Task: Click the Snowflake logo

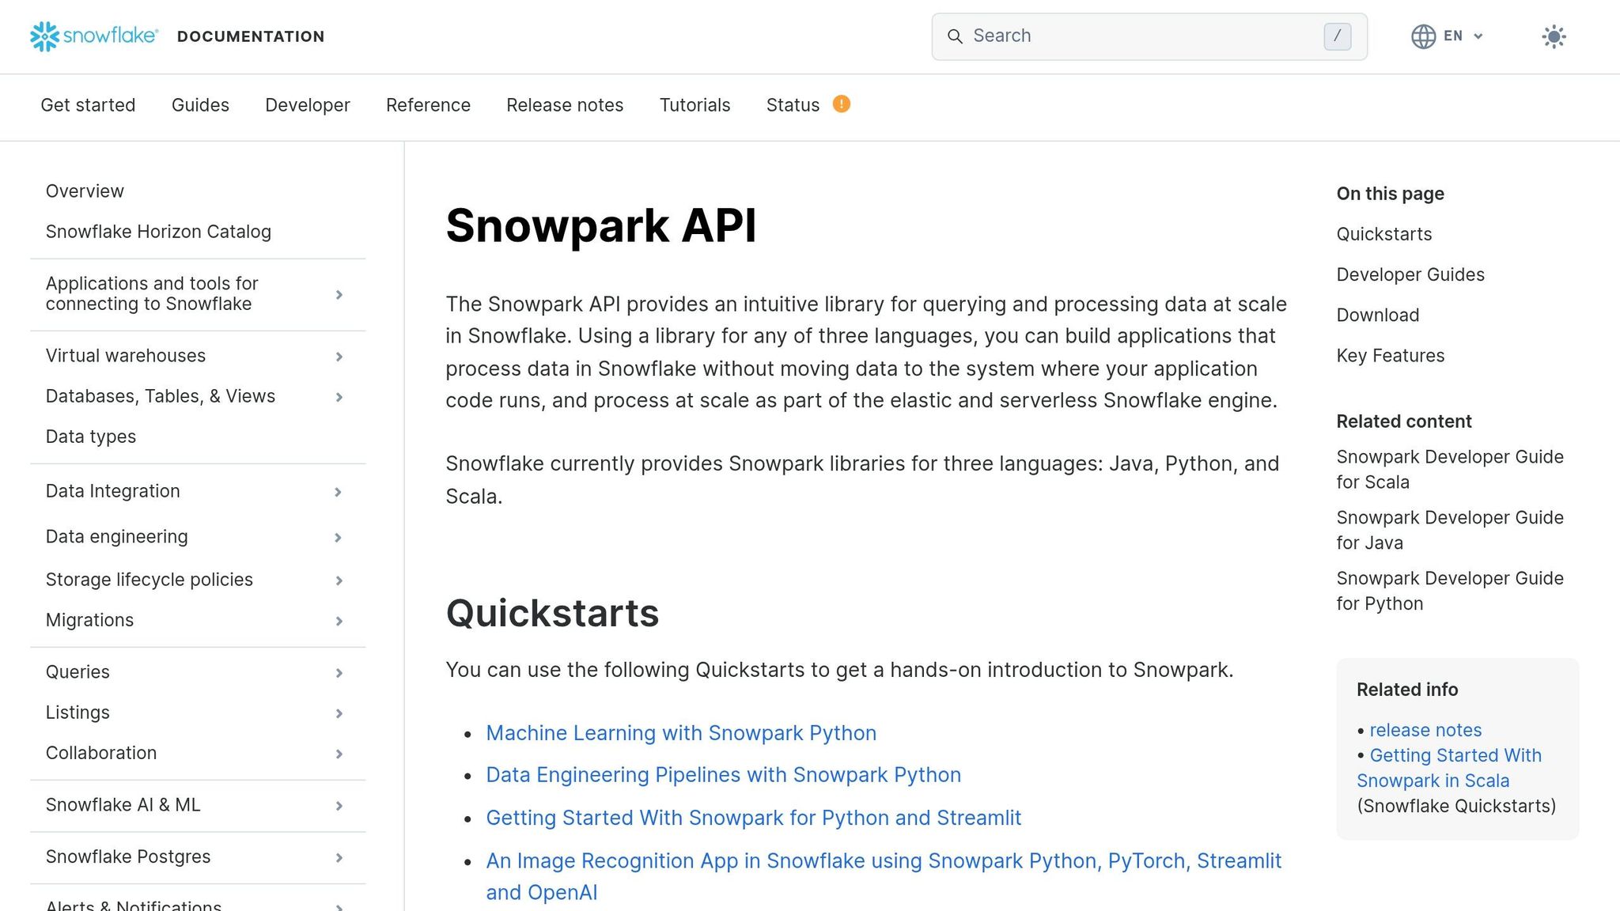Action: pyautogui.click(x=94, y=36)
